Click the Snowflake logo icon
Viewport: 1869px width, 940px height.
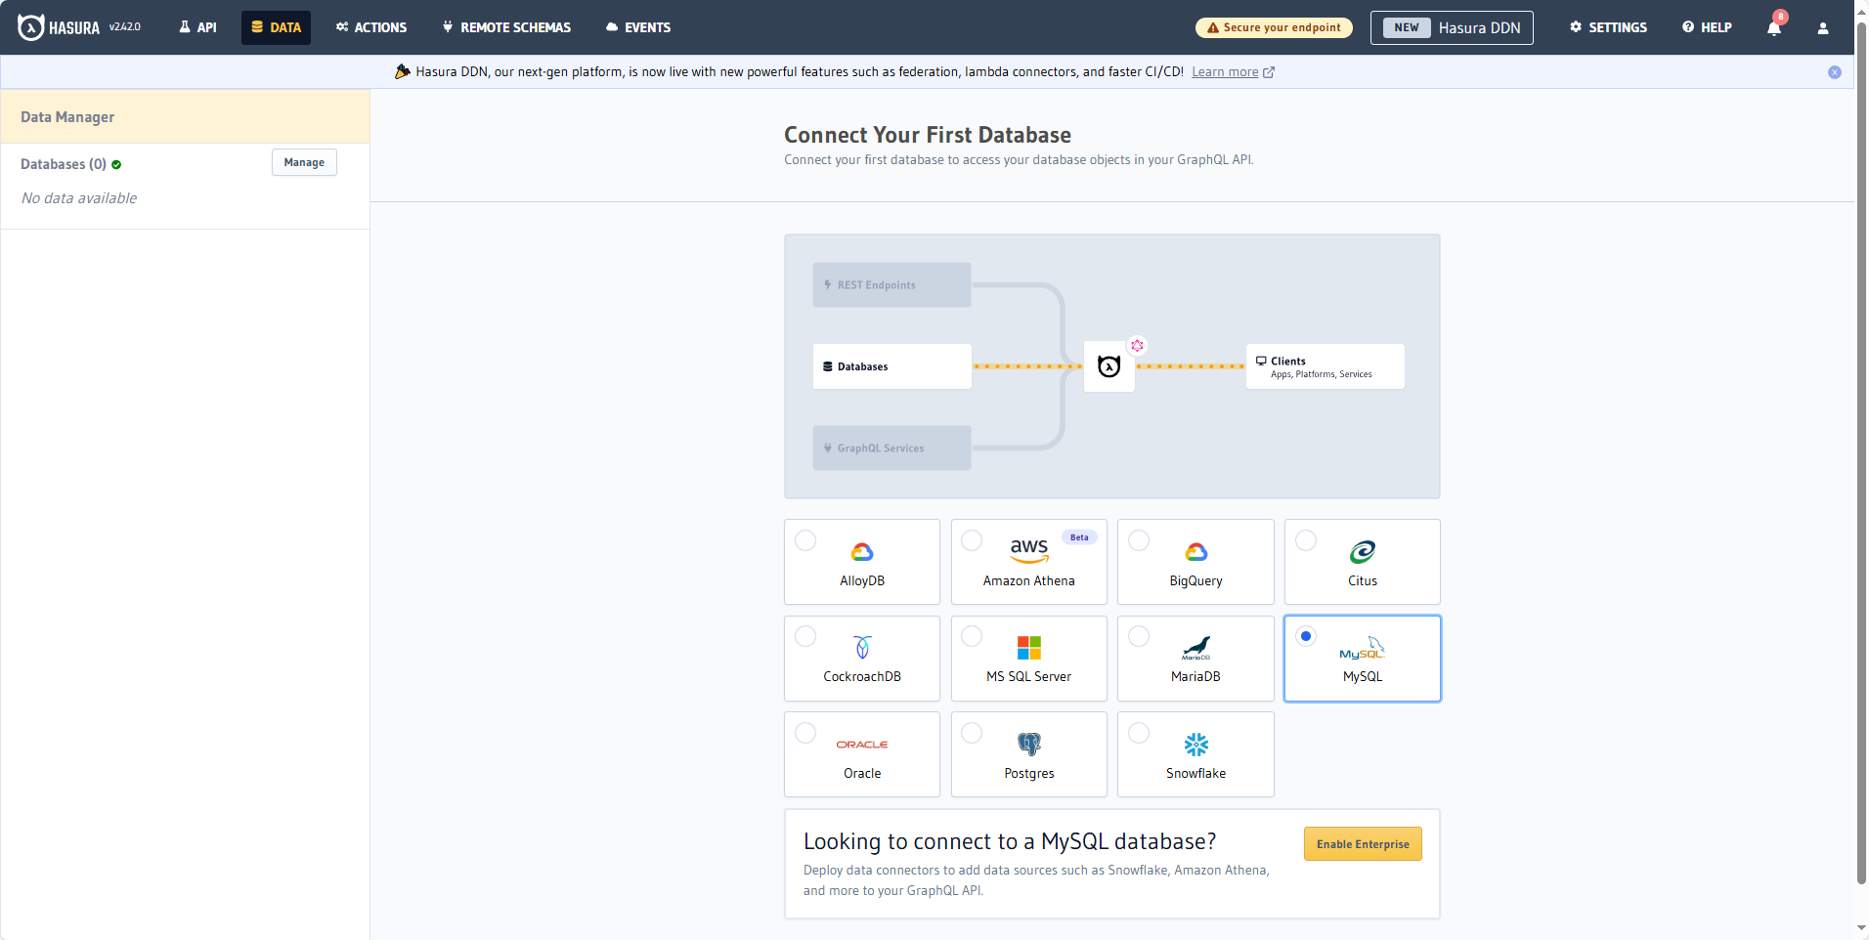point(1196,745)
